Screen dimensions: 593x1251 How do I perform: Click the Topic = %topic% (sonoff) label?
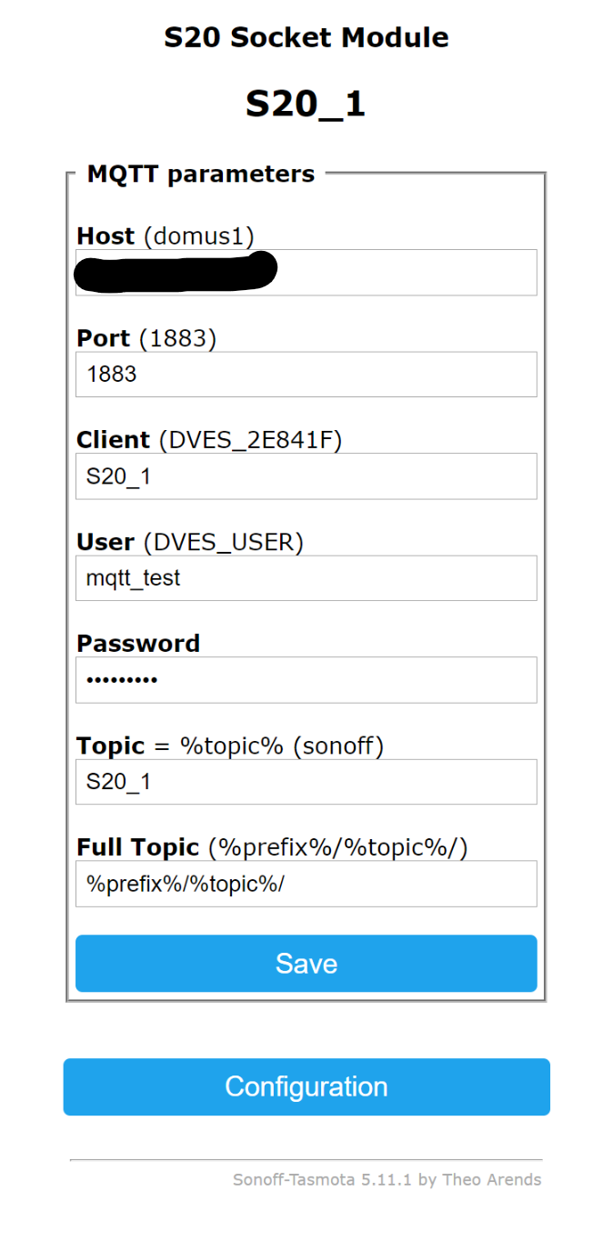point(230,746)
